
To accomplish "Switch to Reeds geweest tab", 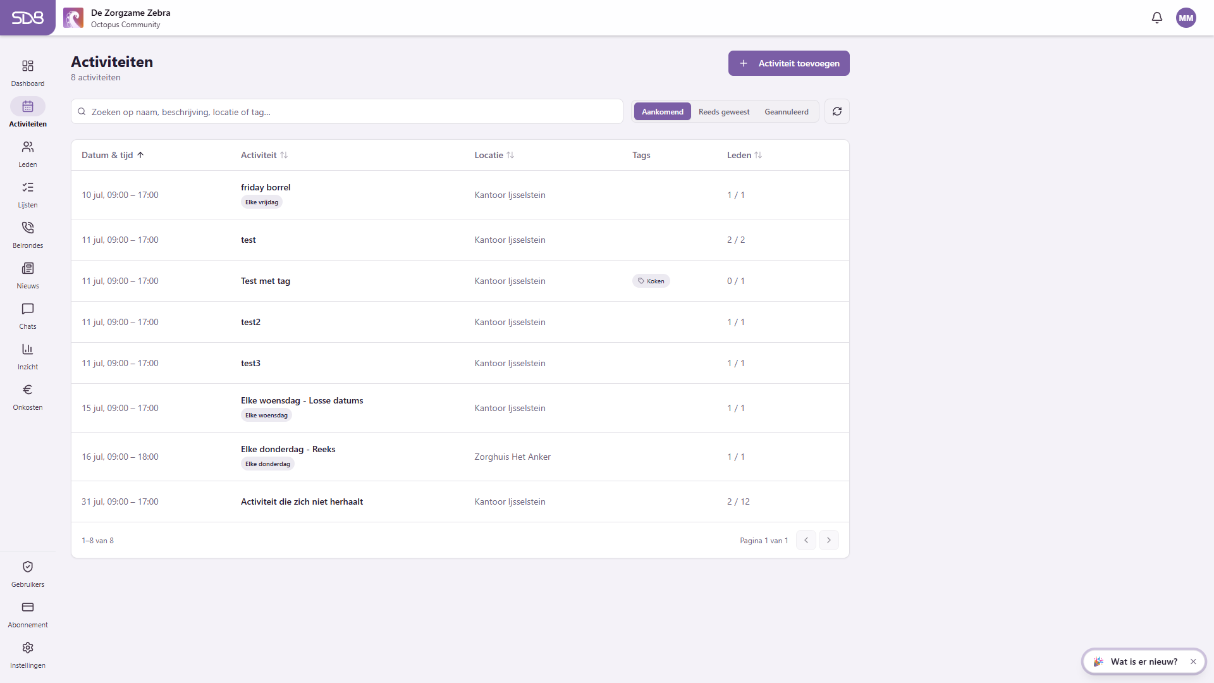I will pyautogui.click(x=724, y=111).
